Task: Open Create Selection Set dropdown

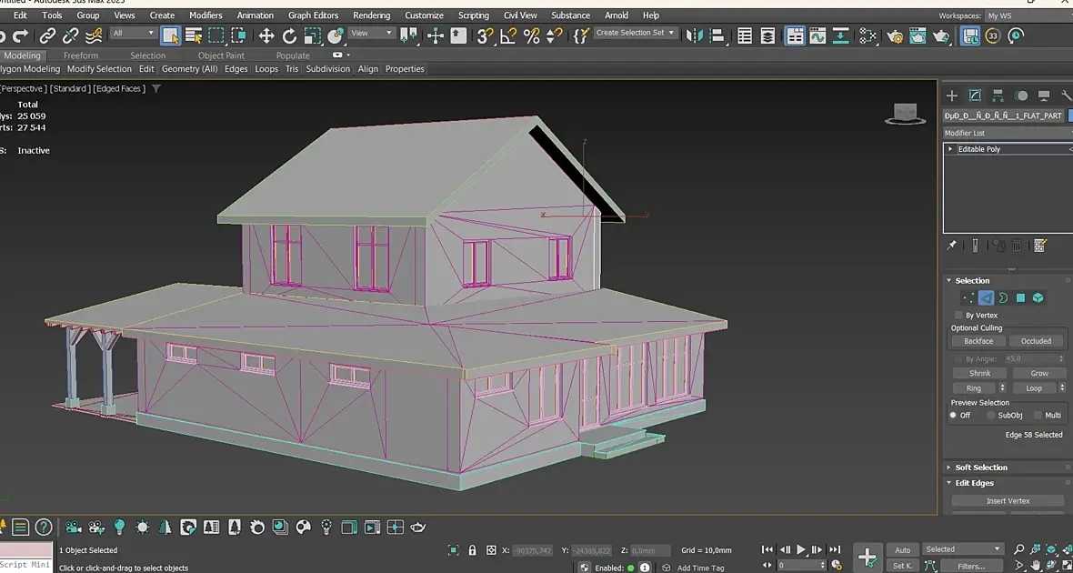Action: tap(636, 33)
